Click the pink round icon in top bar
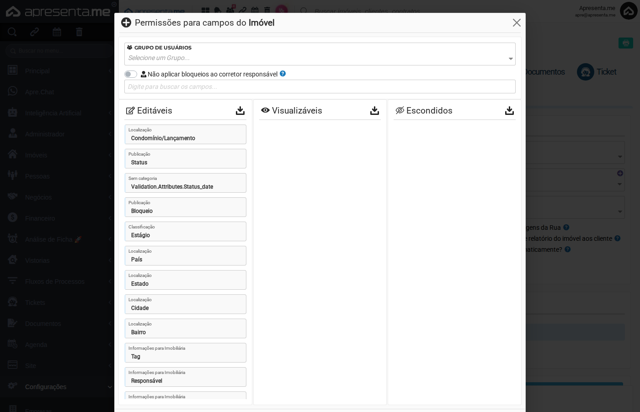Screen dimensions: 640x412 tap(282, 10)
